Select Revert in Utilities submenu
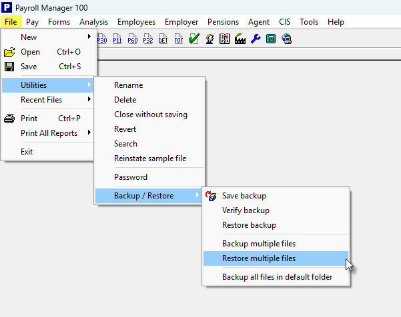The height and width of the screenshot is (317, 401). (150, 129)
